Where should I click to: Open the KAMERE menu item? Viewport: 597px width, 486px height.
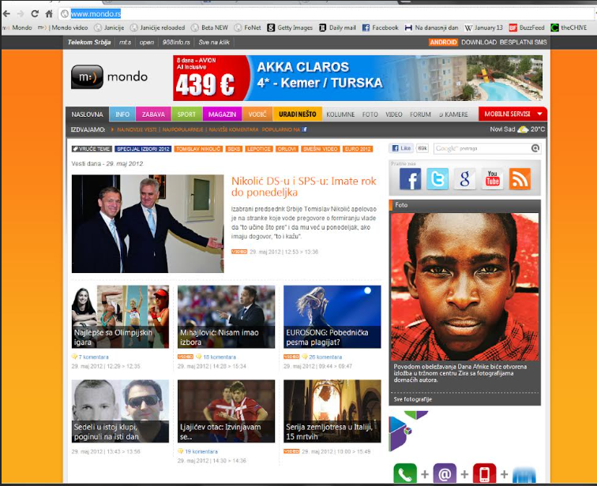pyautogui.click(x=453, y=114)
